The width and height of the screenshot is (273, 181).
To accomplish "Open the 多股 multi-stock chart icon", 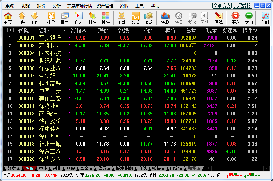I will (x=165, y=18).
